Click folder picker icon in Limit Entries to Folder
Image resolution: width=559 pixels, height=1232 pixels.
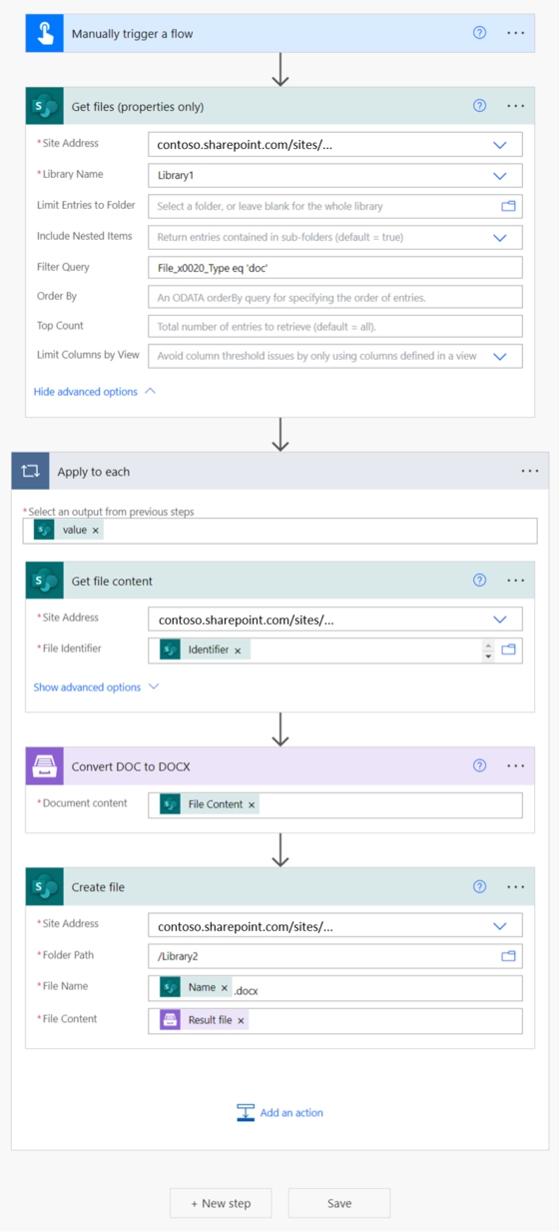[x=508, y=206]
